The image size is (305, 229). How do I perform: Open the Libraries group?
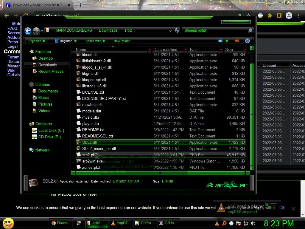40,84
